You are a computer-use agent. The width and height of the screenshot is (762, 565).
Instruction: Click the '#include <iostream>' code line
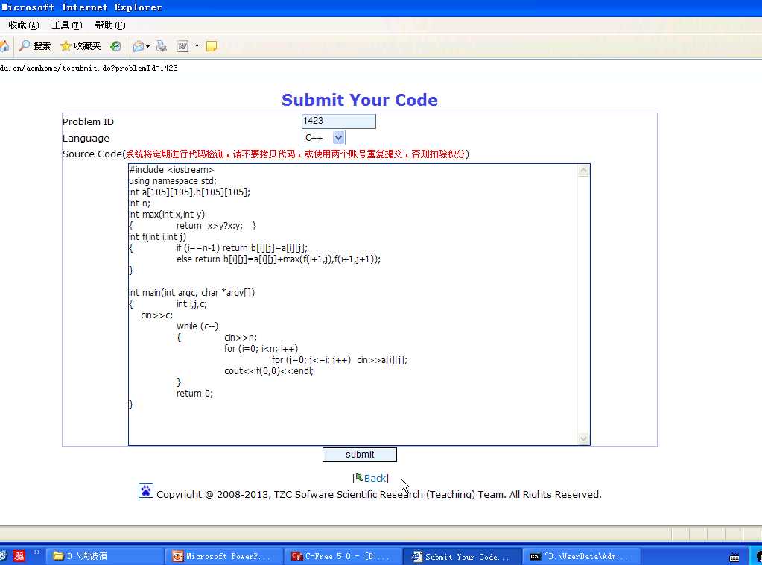click(x=171, y=170)
